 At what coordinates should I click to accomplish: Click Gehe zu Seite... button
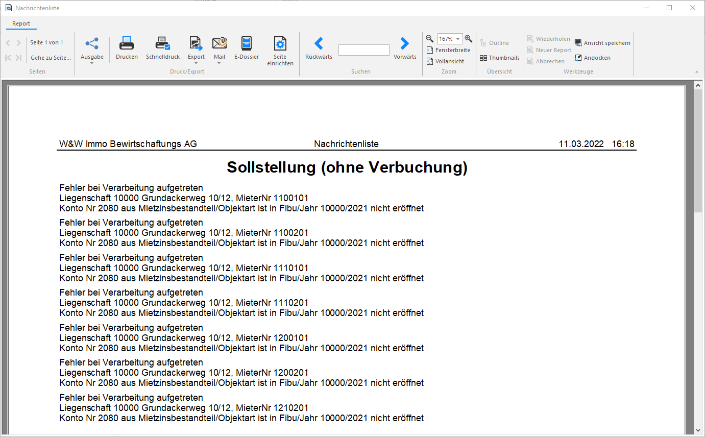click(51, 58)
